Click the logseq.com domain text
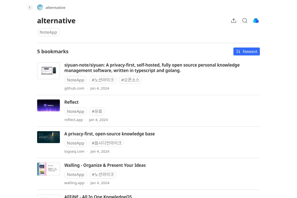 (74, 151)
